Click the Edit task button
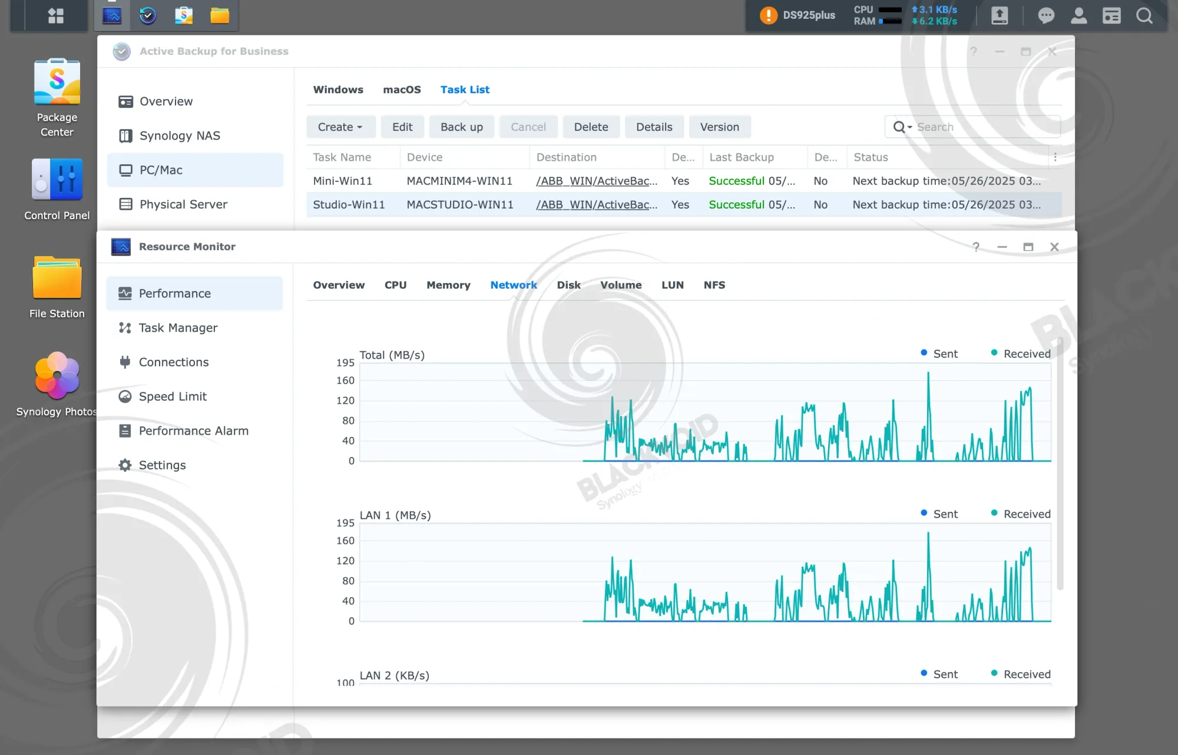Viewport: 1178px width, 755px height. (x=402, y=127)
